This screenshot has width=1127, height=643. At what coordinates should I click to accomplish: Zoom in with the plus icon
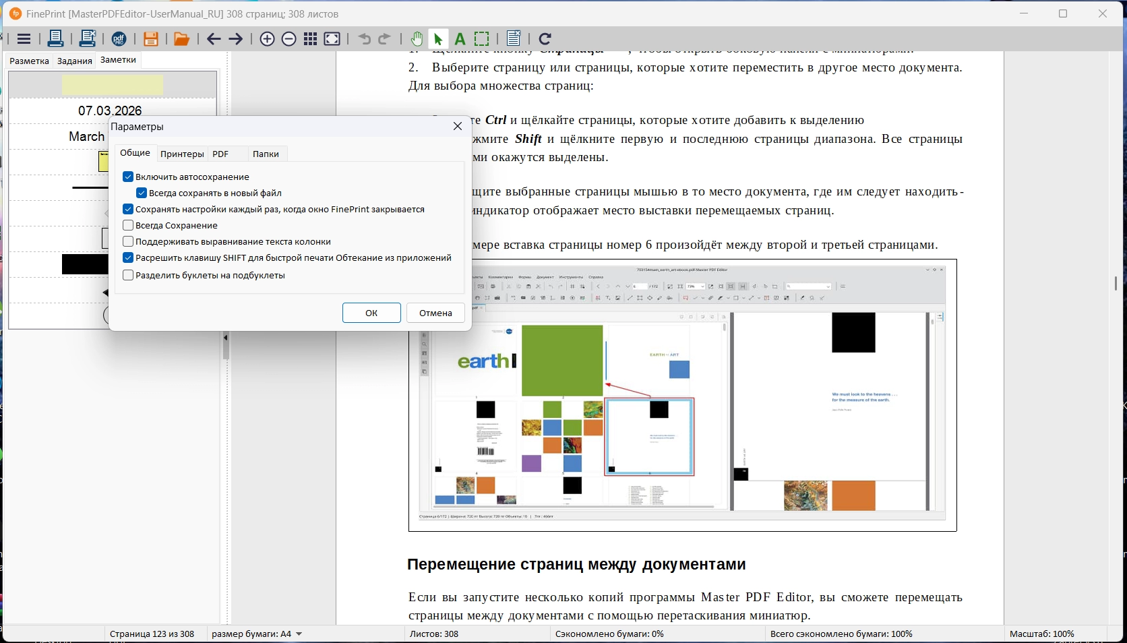pos(268,39)
